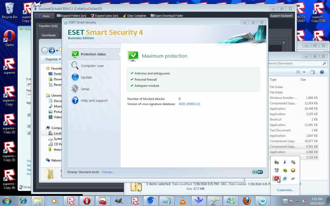Select the Compressed row sized 4,501 KB
The width and height of the screenshot is (330, 206).
pyautogui.click(x=293, y=147)
